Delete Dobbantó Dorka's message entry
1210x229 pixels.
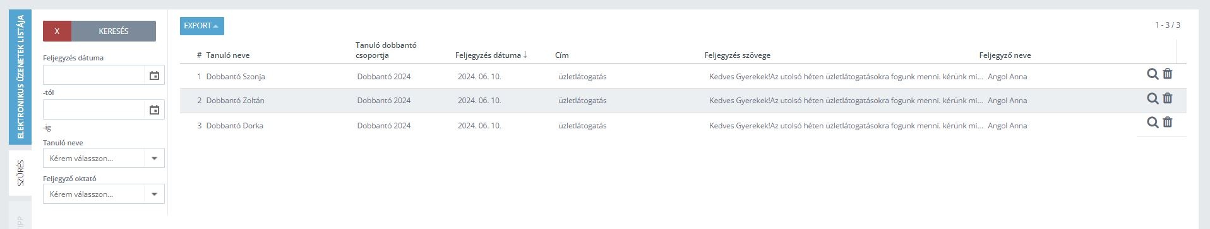(1168, 122)
